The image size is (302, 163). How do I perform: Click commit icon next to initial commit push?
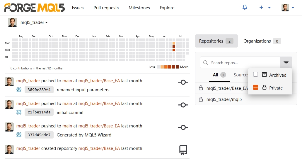[x=183, y=105]
